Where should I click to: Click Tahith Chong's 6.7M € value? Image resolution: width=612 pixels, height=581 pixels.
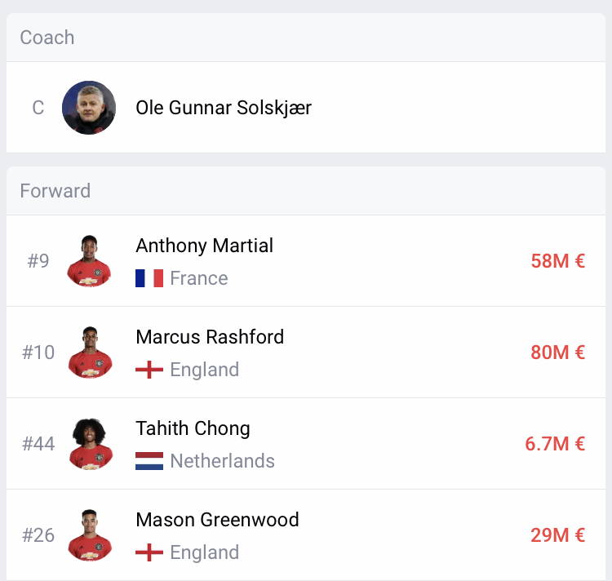pyautogui.click(x=555, y=444)
